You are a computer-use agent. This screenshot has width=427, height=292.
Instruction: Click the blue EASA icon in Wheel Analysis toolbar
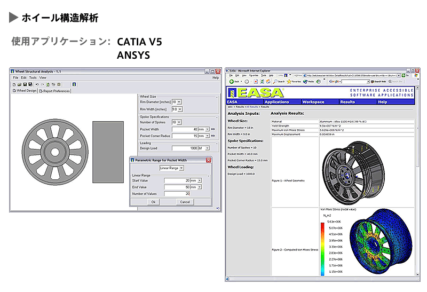74,84
